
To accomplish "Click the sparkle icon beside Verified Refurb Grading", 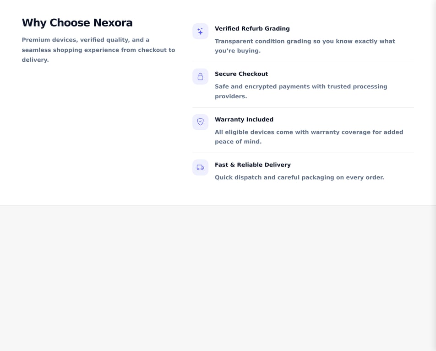I will click(200, 31).
